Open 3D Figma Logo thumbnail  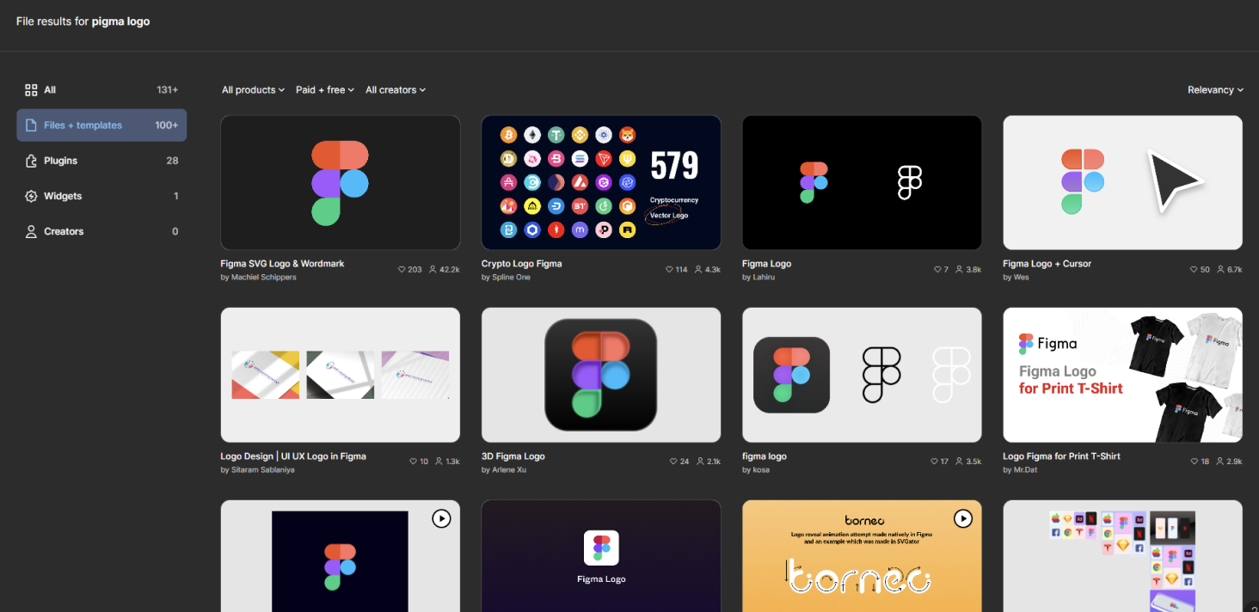[x=601, y=375]
